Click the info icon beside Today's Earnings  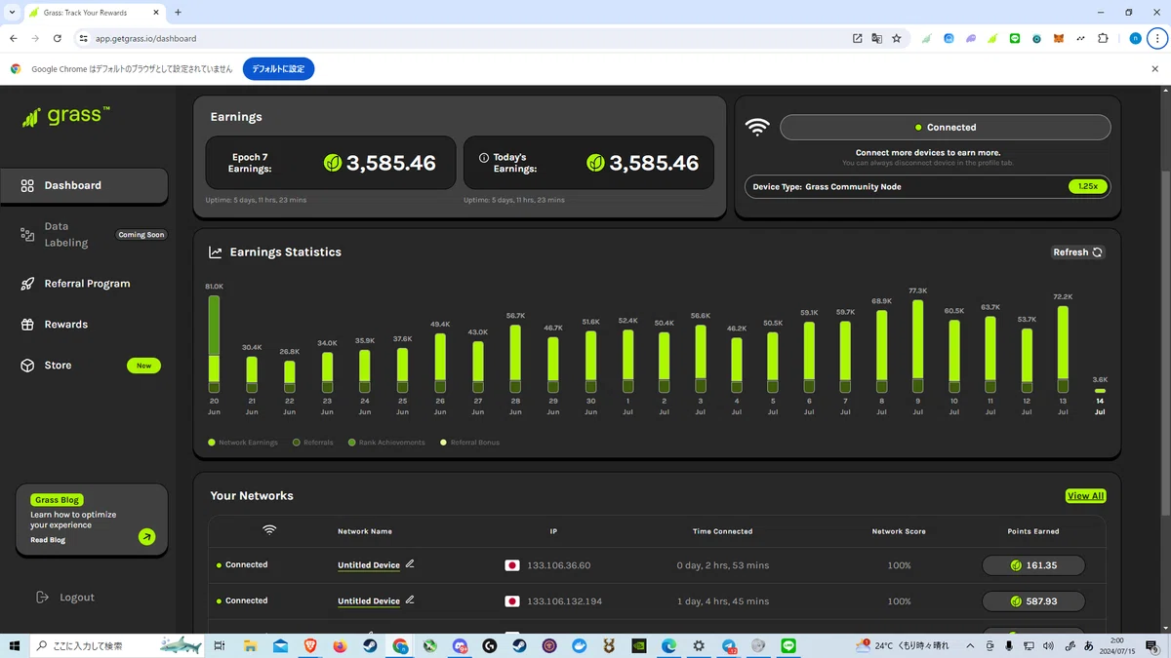[x=484, y=157]
